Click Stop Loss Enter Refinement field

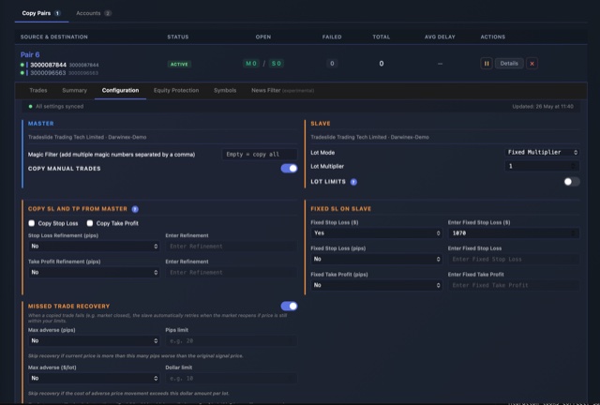[232, 247]
